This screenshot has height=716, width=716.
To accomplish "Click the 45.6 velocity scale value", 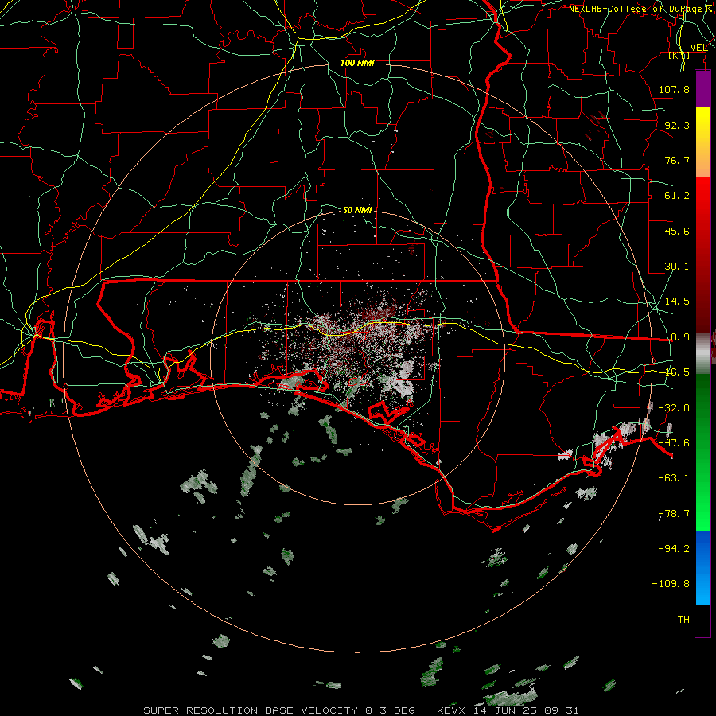I will tap(677, 231).
